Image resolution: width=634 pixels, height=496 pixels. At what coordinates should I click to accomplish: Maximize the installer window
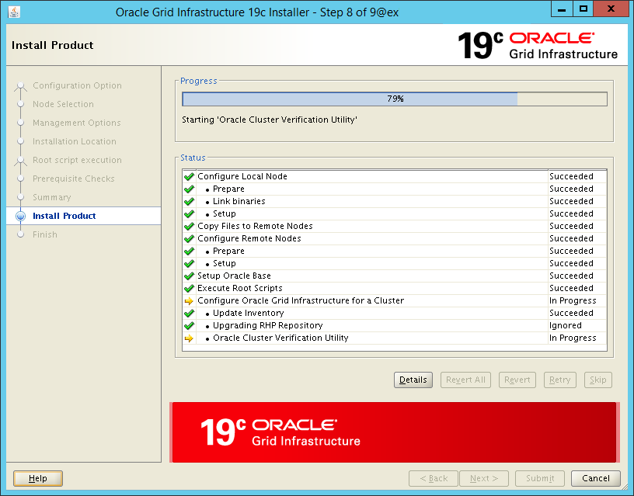pyautogui.click(x=583, y=9)
